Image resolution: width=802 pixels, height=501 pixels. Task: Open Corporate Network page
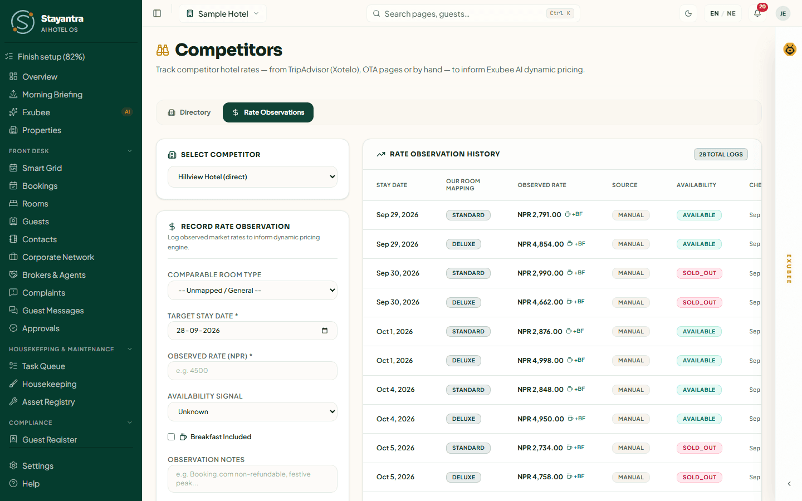(71, 257)
